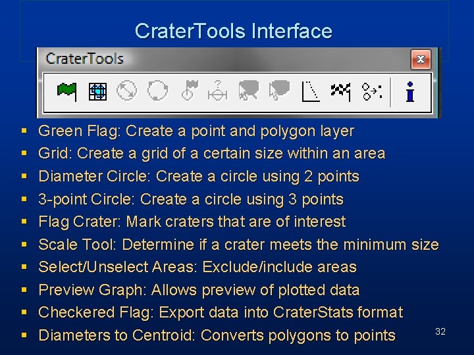The image size is (474, 355).
Task: Click the Checkered Flag bullet line
Action: tap(221, 312)
